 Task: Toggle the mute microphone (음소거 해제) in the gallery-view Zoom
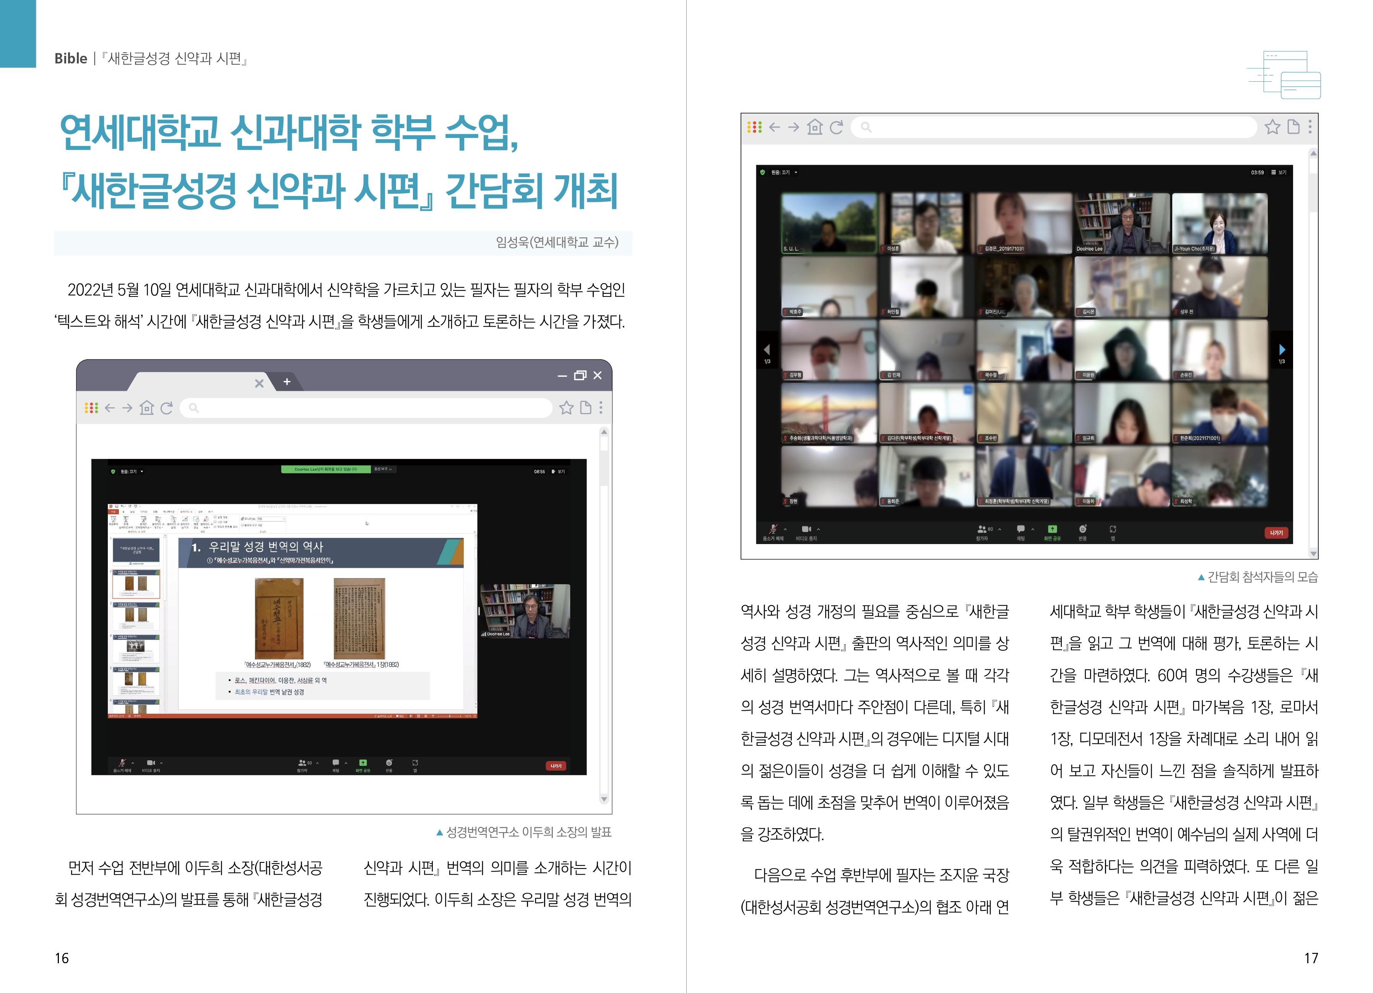pyautogui.click(x=772, y=530)
